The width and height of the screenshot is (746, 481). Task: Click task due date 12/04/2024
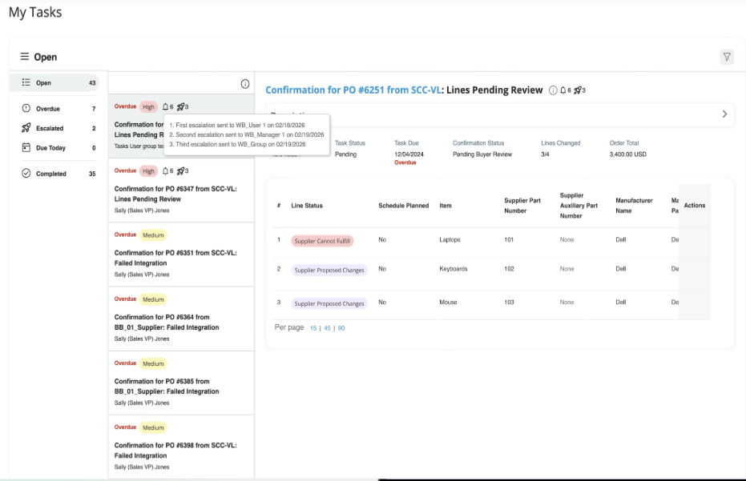click(409, 154)
